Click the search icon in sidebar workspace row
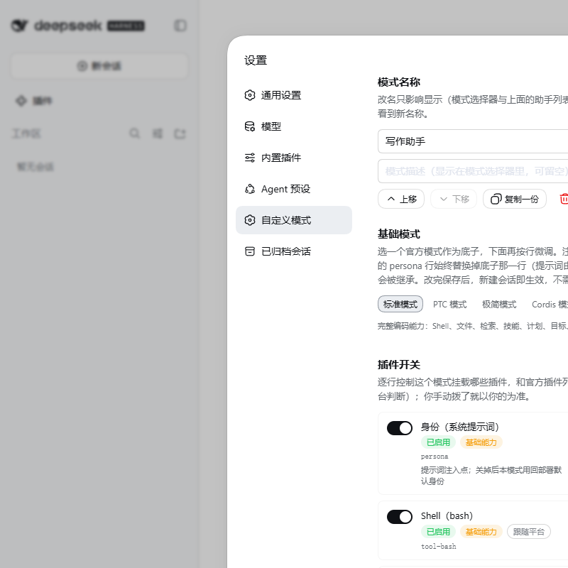 click(135, 133)
